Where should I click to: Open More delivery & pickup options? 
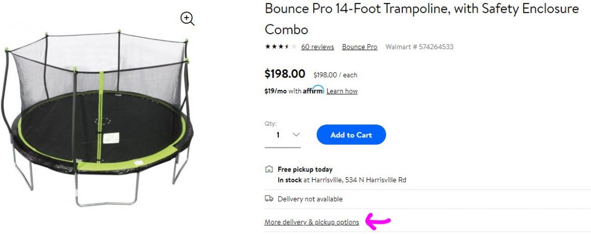(x=312, y=222)
